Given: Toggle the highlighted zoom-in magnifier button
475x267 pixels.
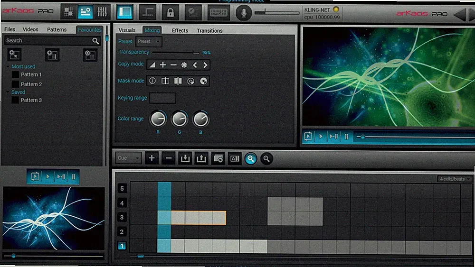Looking at the screenshot, I should pos(250,158).
